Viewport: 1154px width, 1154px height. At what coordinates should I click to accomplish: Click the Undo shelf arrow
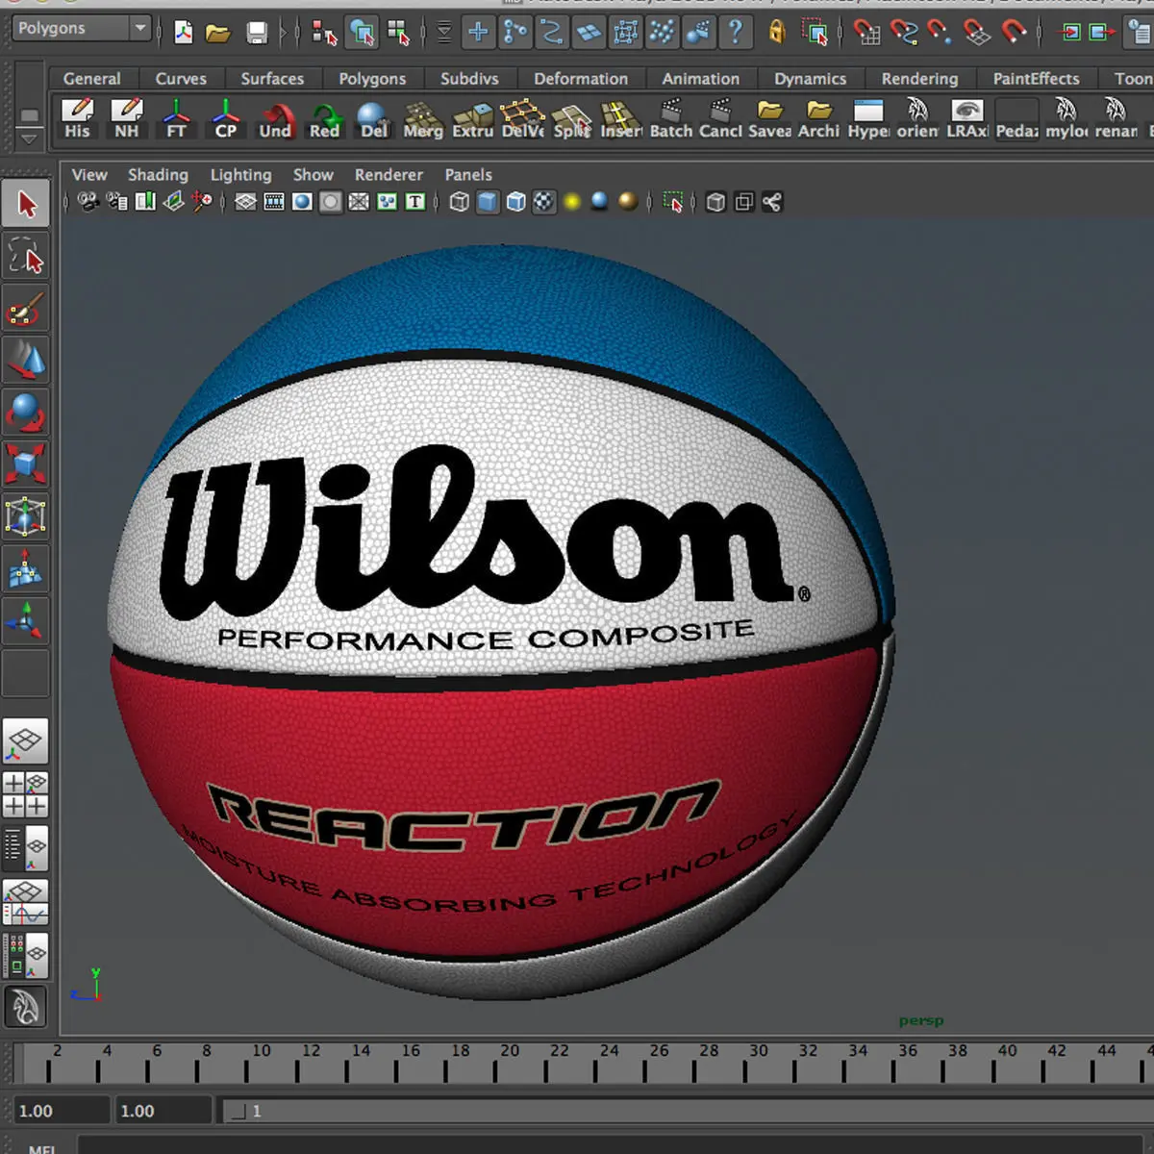click(x=275, y=118)
